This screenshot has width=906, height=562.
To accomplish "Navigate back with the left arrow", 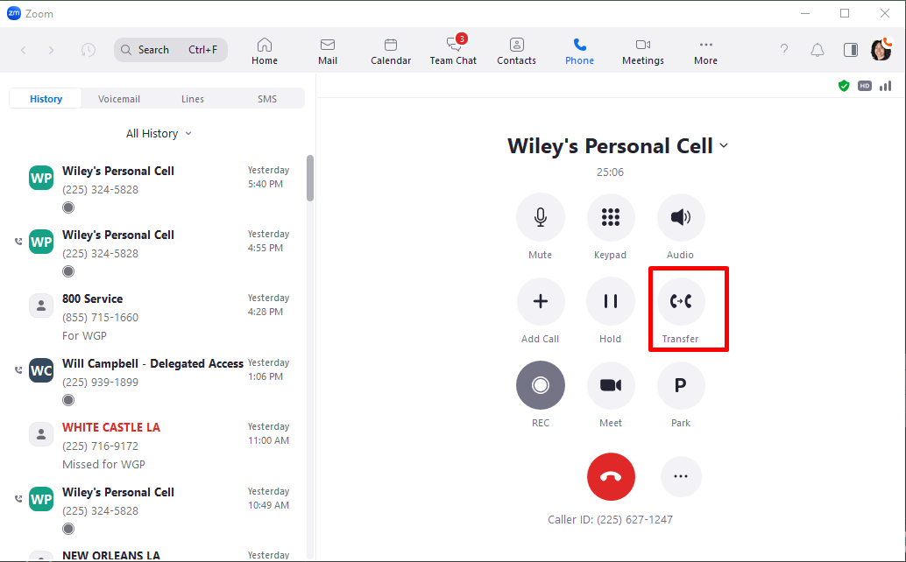I will pos(24,50).
